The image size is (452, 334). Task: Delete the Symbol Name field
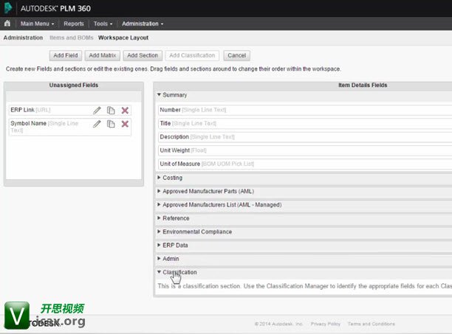pyautogui.click(x=125, y=124)
